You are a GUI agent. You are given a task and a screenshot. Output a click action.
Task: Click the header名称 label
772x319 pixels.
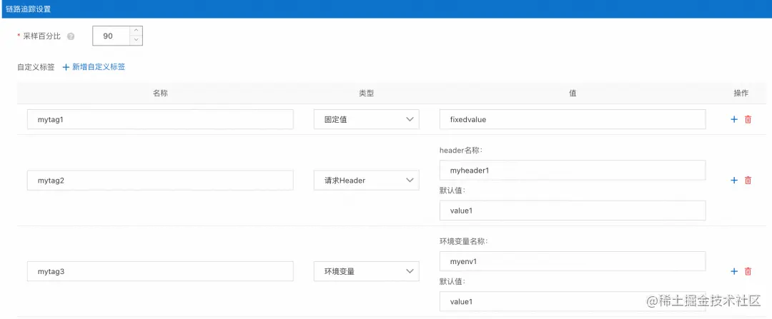460,150
